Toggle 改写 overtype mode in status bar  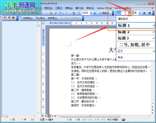[103, 120]
